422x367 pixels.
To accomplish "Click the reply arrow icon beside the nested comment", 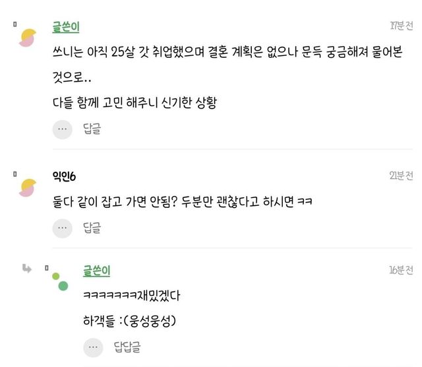I will tap(26, 268).
